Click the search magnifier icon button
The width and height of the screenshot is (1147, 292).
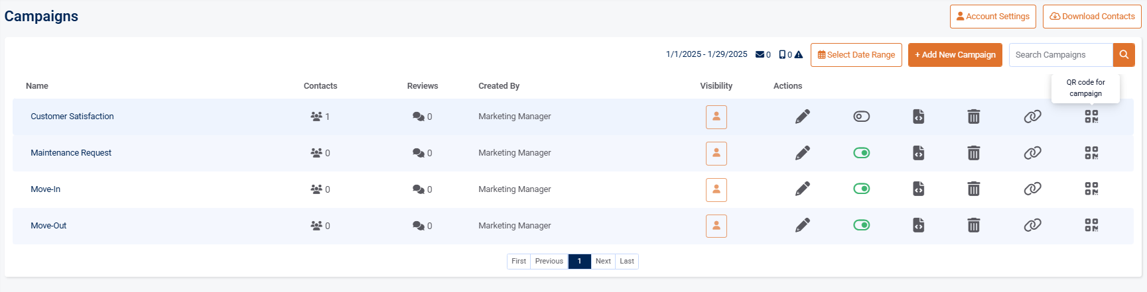[1124, 55]
